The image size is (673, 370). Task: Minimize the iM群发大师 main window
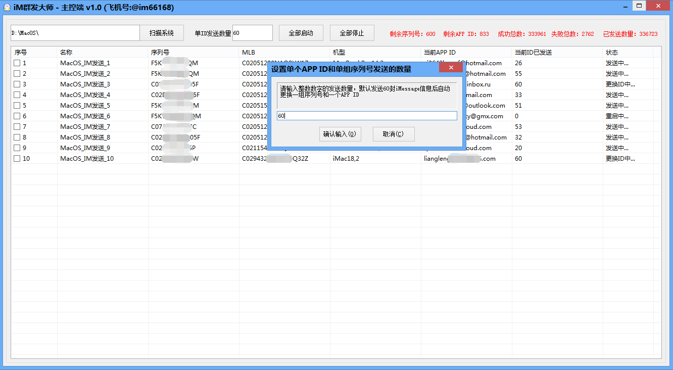point(626,6)
